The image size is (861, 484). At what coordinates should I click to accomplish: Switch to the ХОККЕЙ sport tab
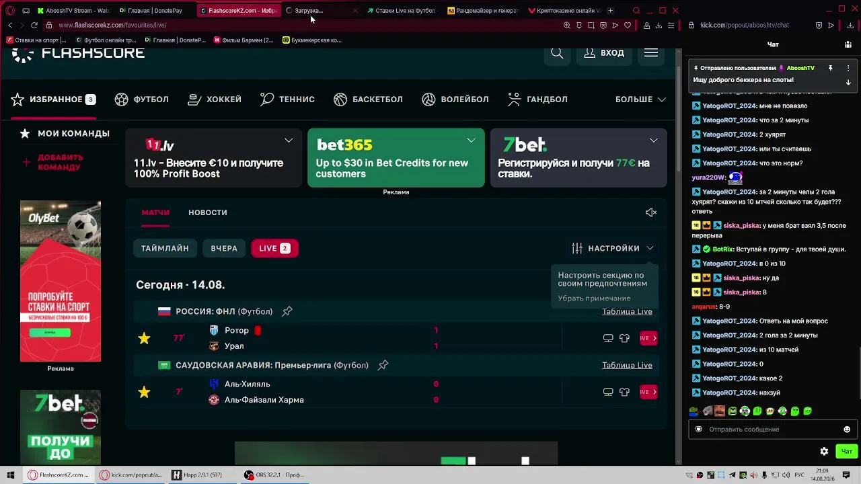(x=215, y=99)
